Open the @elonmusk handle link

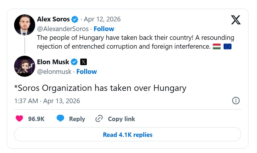[54, 72]
